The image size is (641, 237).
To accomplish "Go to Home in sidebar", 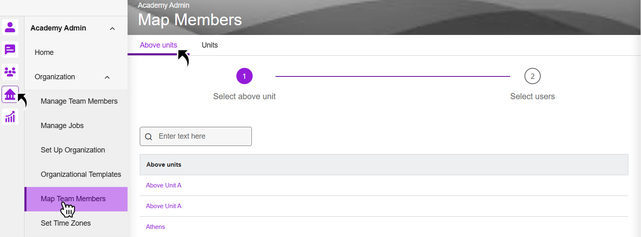I will [x=44, y=52].
